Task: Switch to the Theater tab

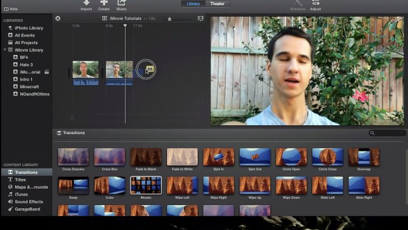Action: coord(217,4)
